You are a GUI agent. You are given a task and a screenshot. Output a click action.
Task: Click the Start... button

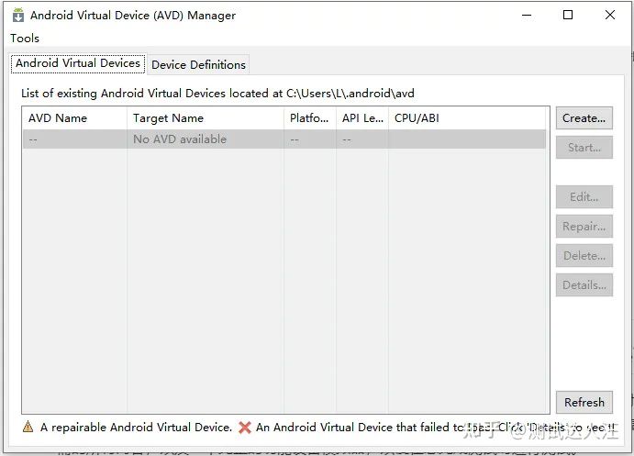click(x=584, y=148)
